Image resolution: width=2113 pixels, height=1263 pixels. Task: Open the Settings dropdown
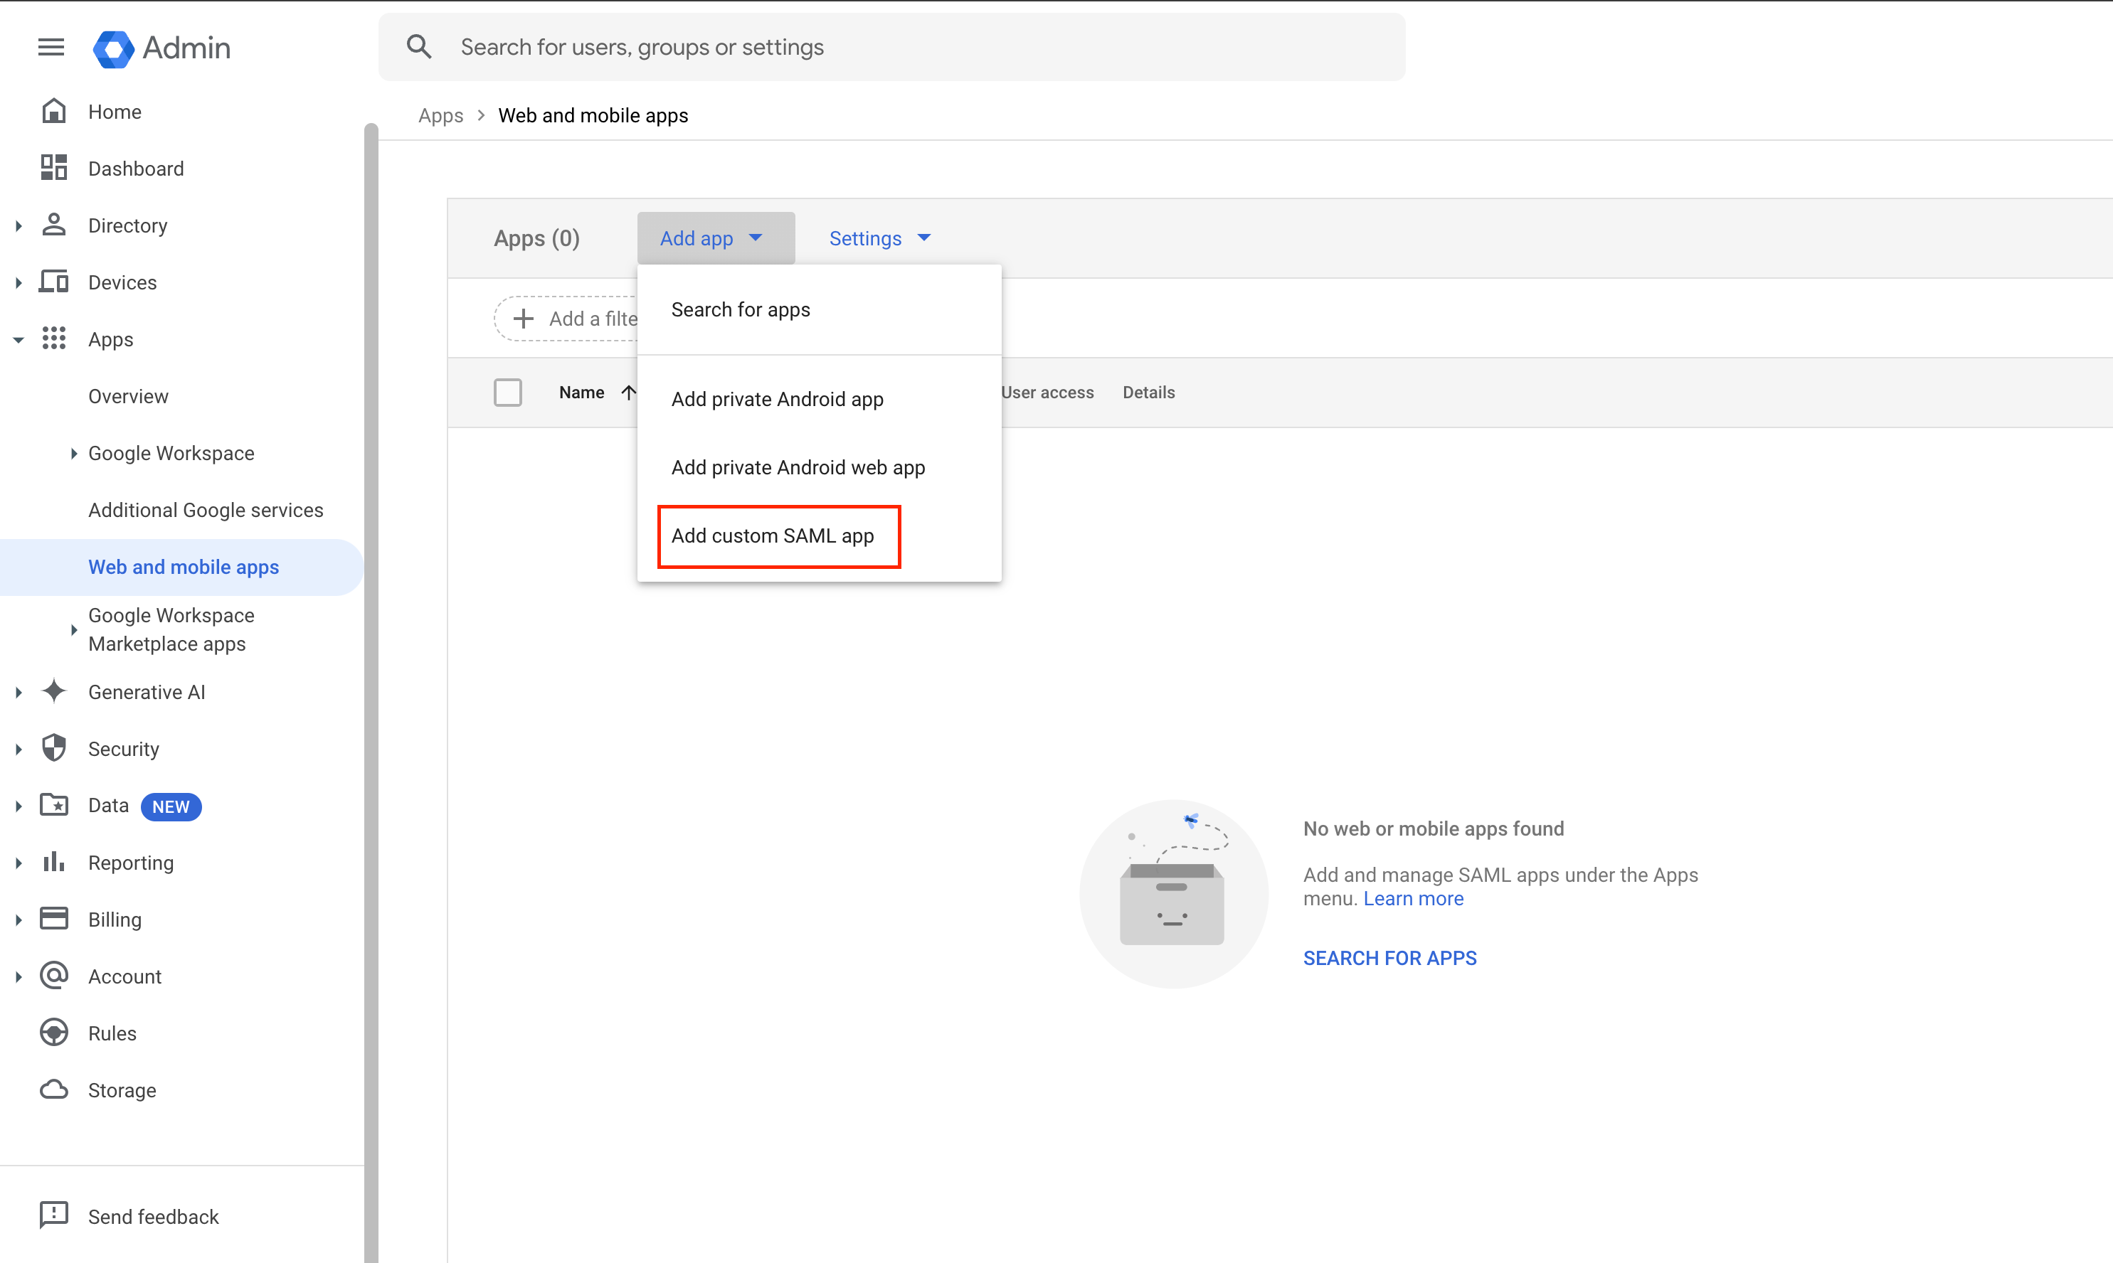click(879, 238)
